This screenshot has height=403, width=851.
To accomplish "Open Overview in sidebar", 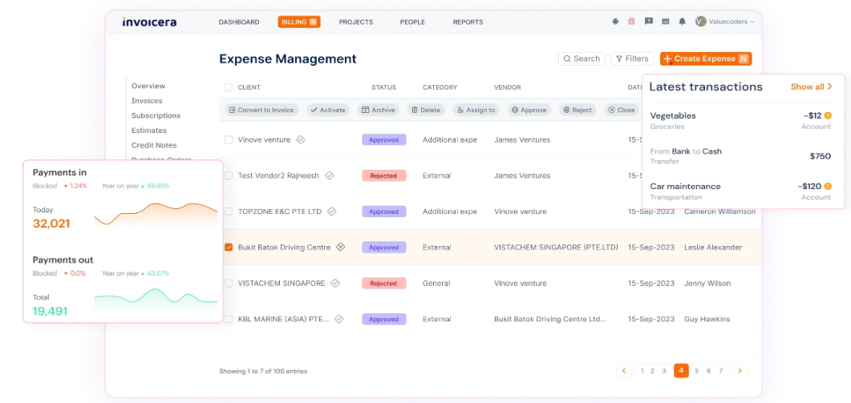I will (148, 86).
